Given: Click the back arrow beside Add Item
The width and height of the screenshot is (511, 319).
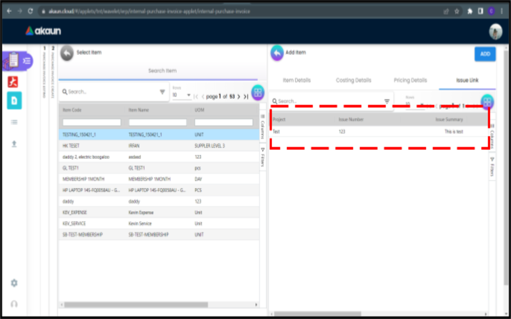Looking at the screenshot, I should pyautogui.click(x=277, y=54).
